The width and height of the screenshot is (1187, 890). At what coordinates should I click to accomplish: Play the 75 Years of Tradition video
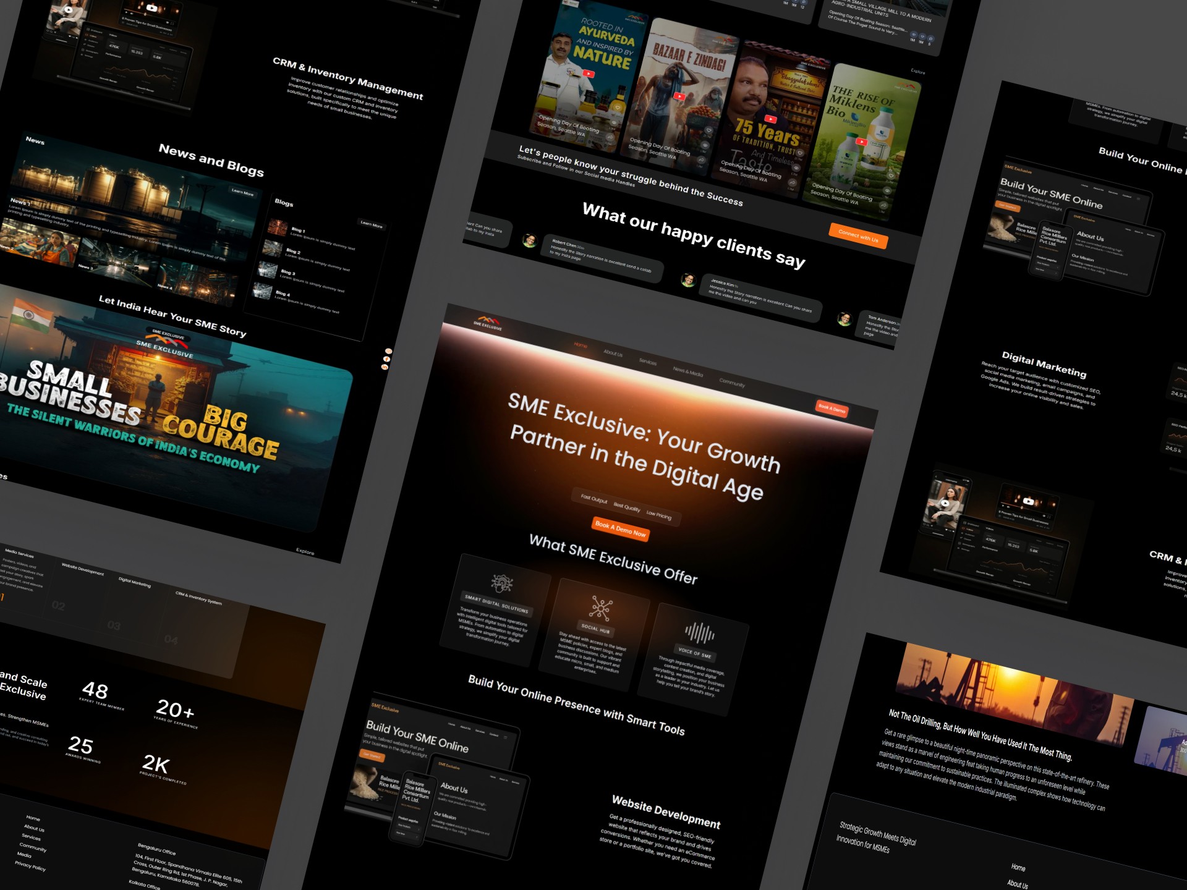pyautogui.click(x=770, y=119)
